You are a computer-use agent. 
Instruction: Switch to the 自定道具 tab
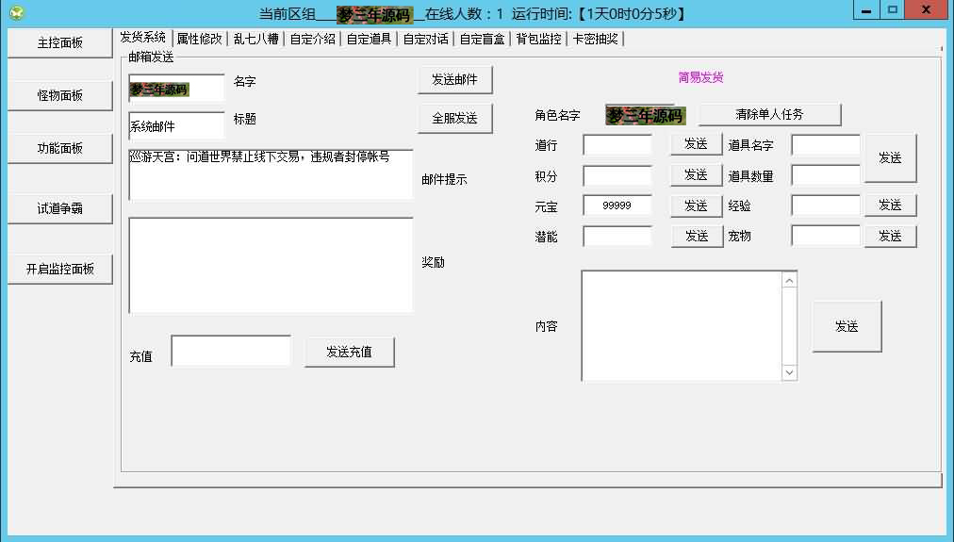coord(370,39)
